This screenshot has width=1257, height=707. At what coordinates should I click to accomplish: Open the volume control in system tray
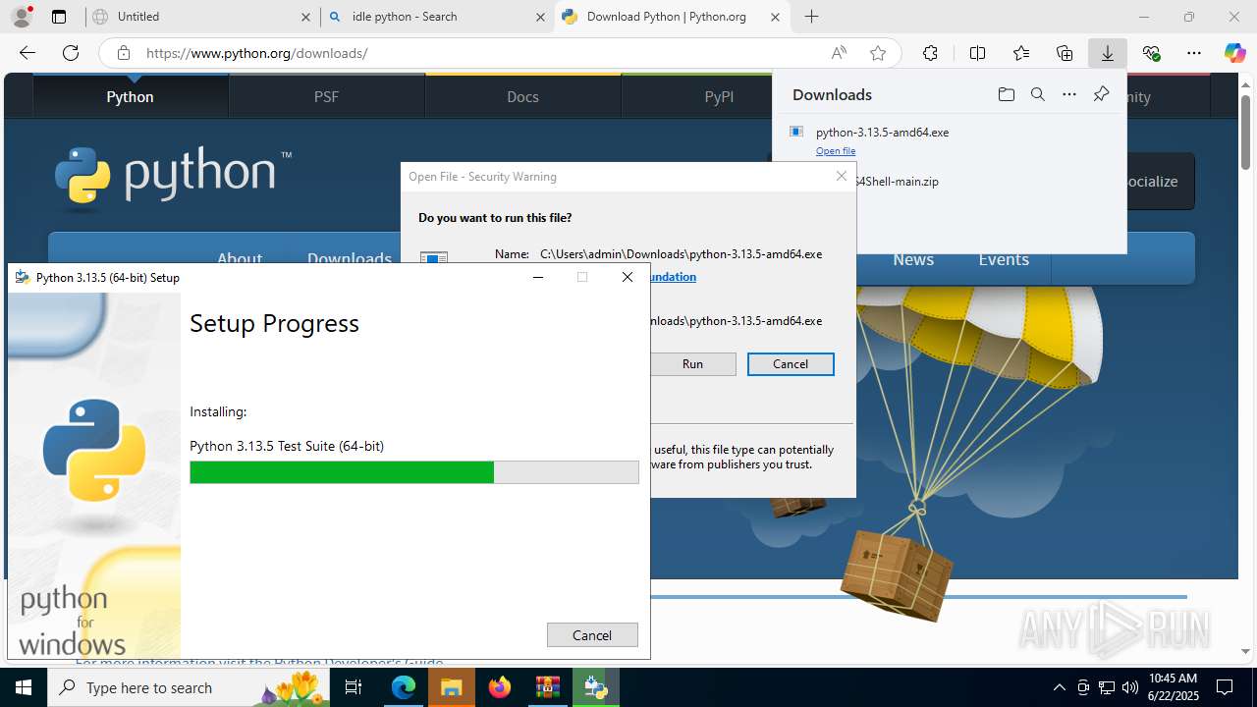point(1129,687)
